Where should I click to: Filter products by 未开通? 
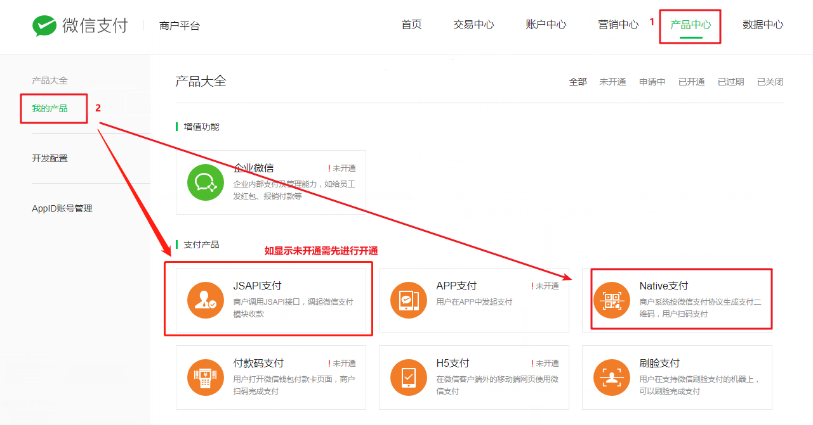click(612, 82)
